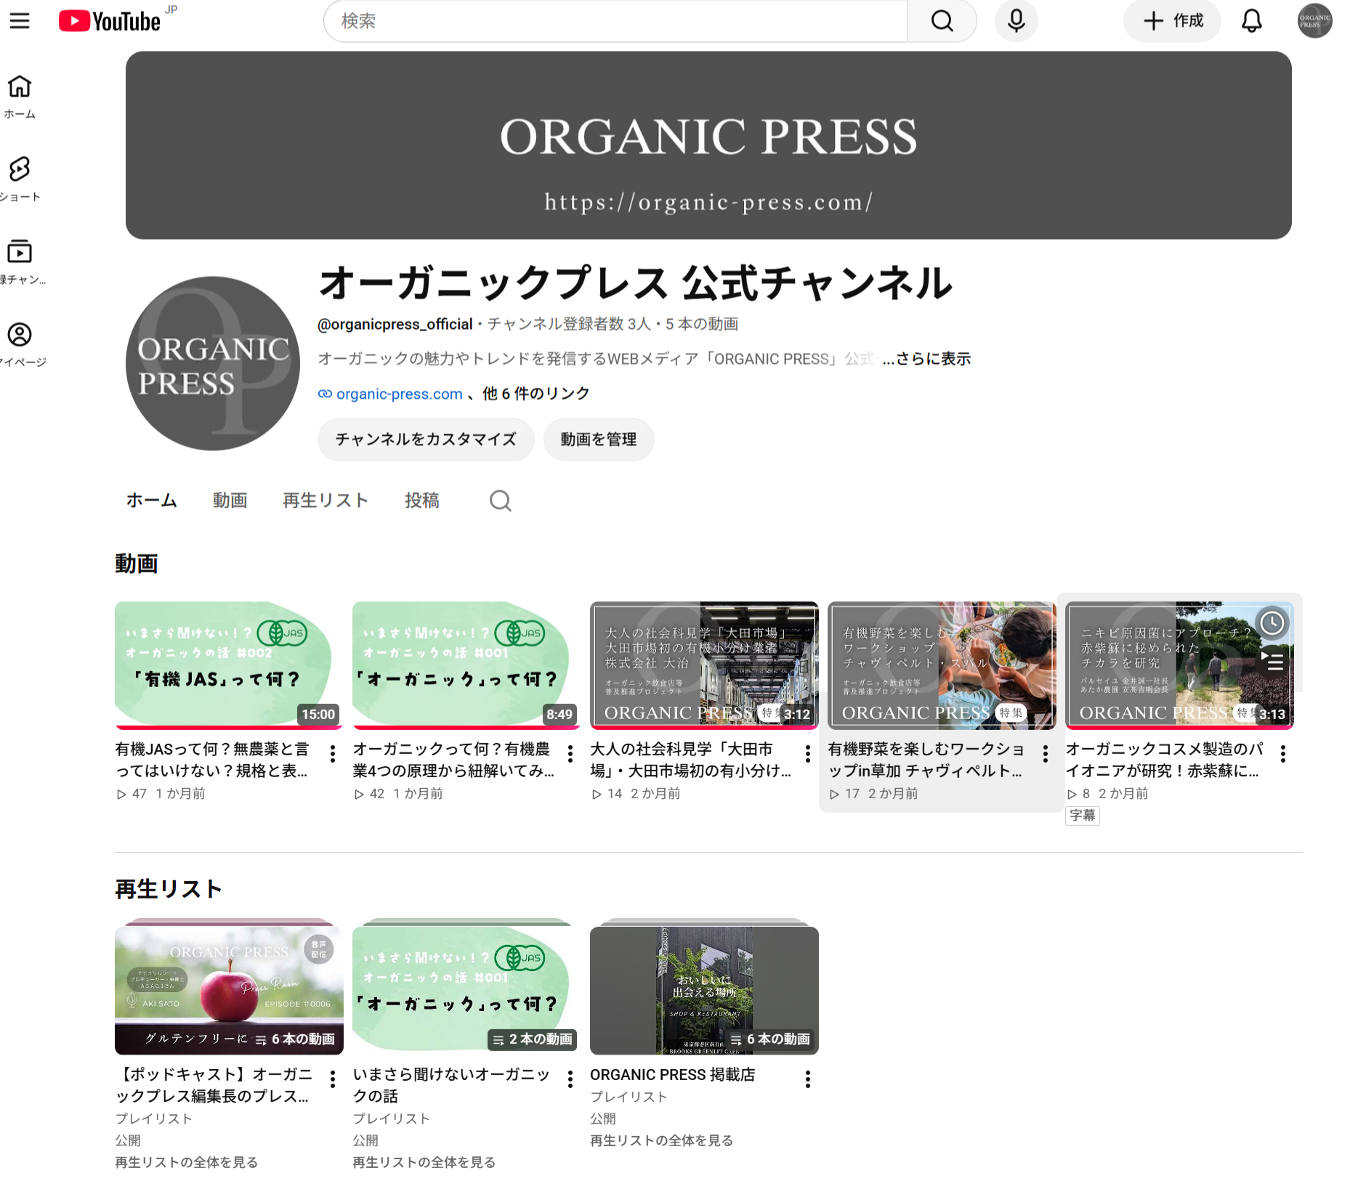This screenshot has height=1189, width=1358.
Task: View full ポッドキャスト playlist via 再生リストの全体を見る
Action: point(186,1162)
